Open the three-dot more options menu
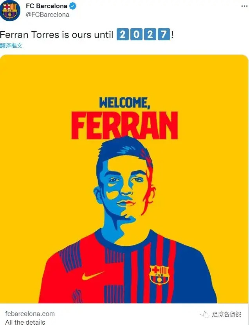249x325 pixels. [x=244, y=6]
